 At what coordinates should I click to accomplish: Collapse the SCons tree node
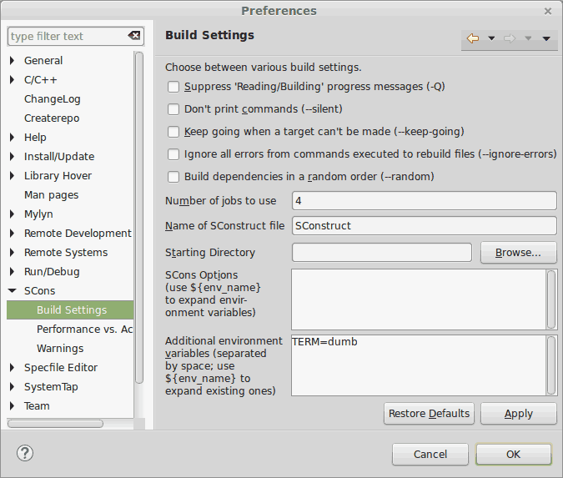click(13, 291)
